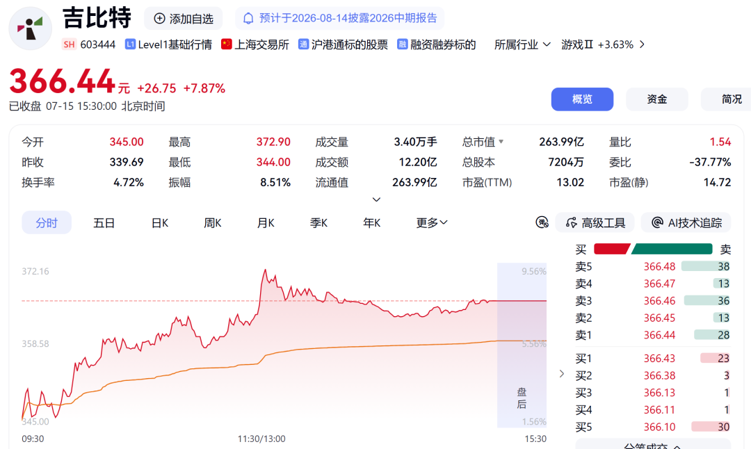Click the 通 badge for 沪港通标的股票

click(x=303, y=44)
